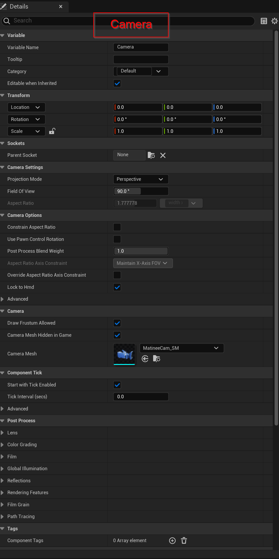Click the Camera Mesh thumbnail

click(x=124, y=354)
